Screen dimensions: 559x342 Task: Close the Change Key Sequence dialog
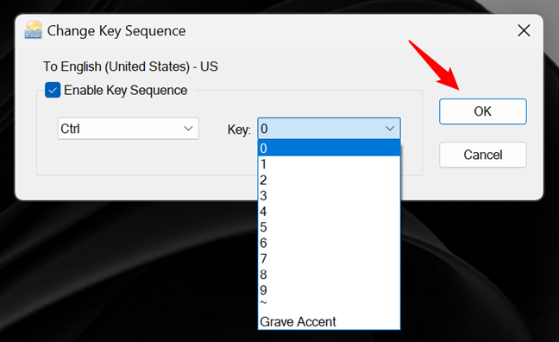click(524, 31)
